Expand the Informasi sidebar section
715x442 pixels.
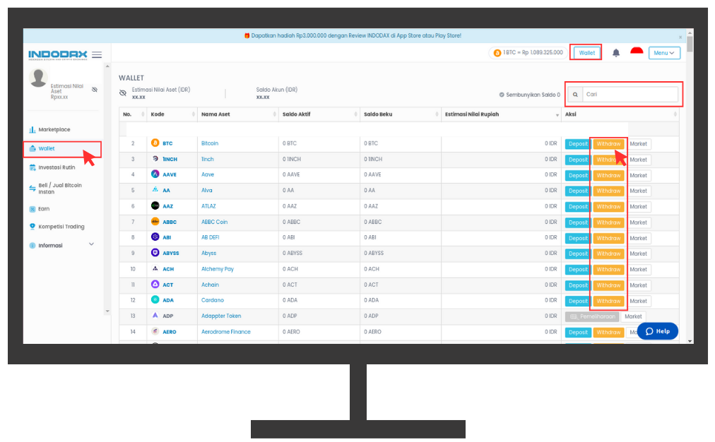91,245
